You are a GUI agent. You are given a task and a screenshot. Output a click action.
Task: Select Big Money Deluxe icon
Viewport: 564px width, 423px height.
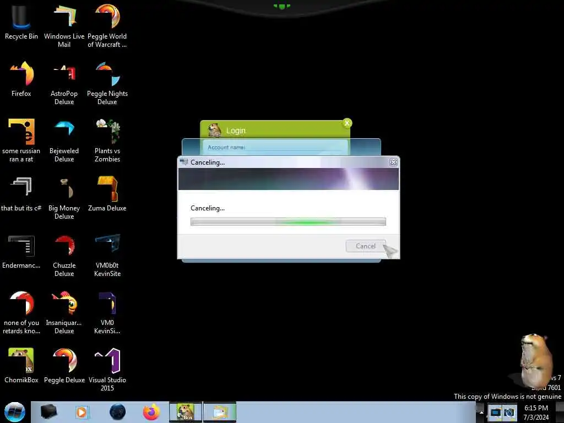click(64, 197)
